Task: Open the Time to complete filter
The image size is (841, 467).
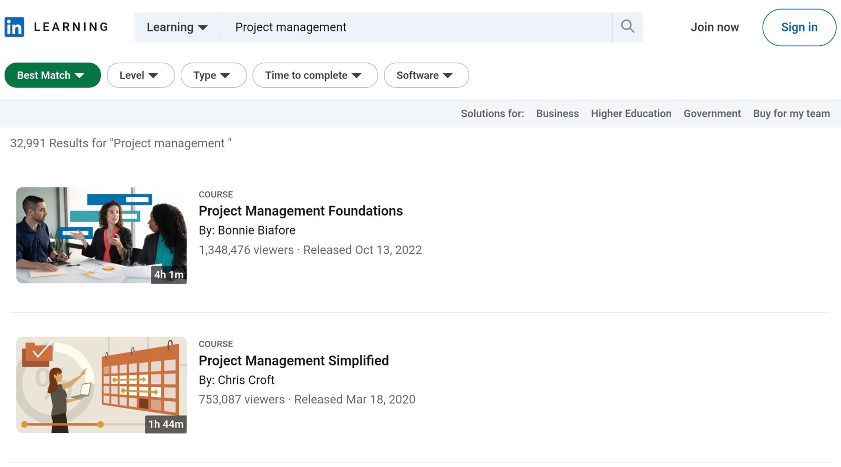Action: (x=315, y=75)
